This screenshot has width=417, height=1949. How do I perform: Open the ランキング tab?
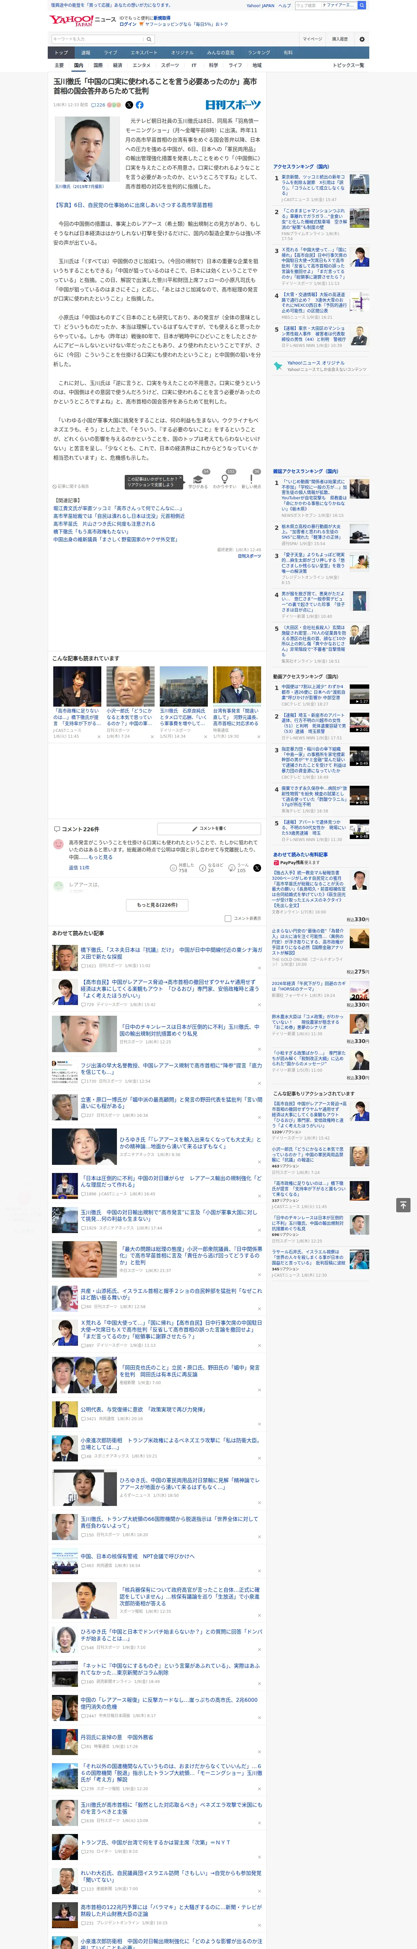tap(259, 53)
